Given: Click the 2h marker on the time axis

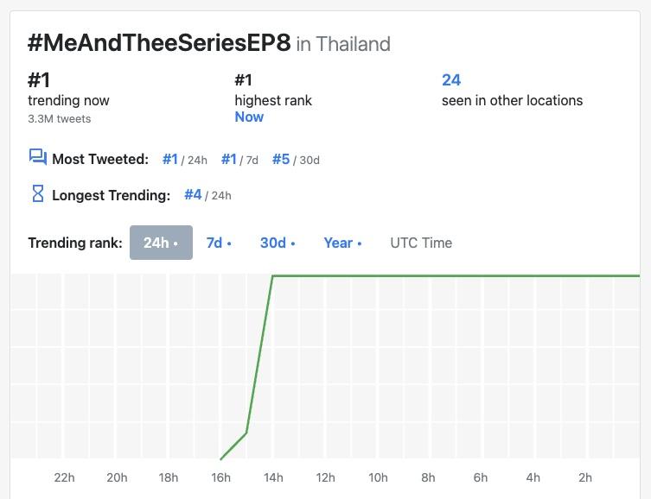Looking at the screenshot, I should (585, 477).
